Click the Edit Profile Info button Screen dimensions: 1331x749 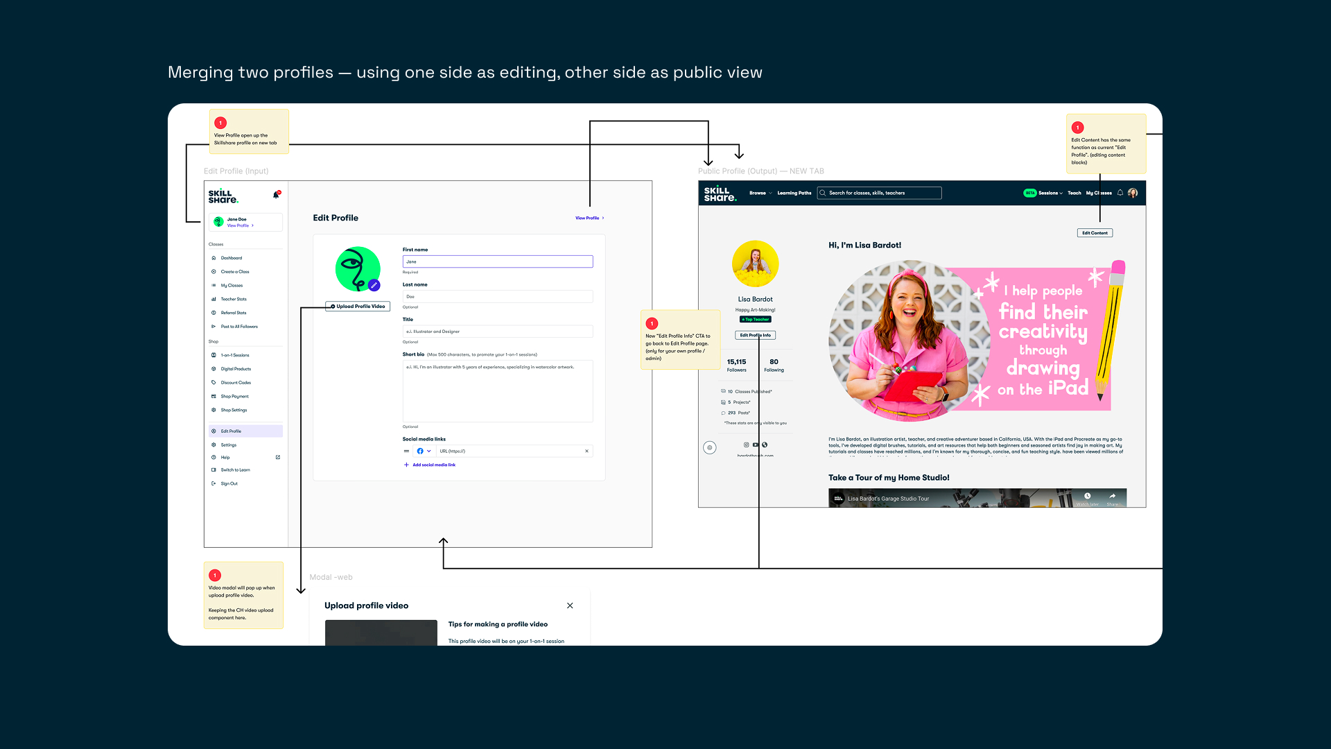(x=756, y=336)
